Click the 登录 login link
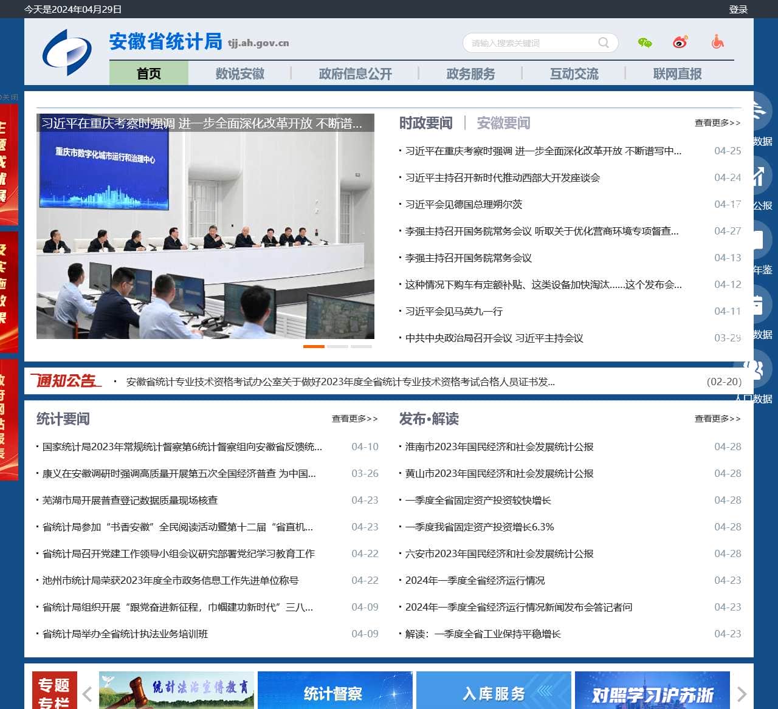 click(738, 9)
